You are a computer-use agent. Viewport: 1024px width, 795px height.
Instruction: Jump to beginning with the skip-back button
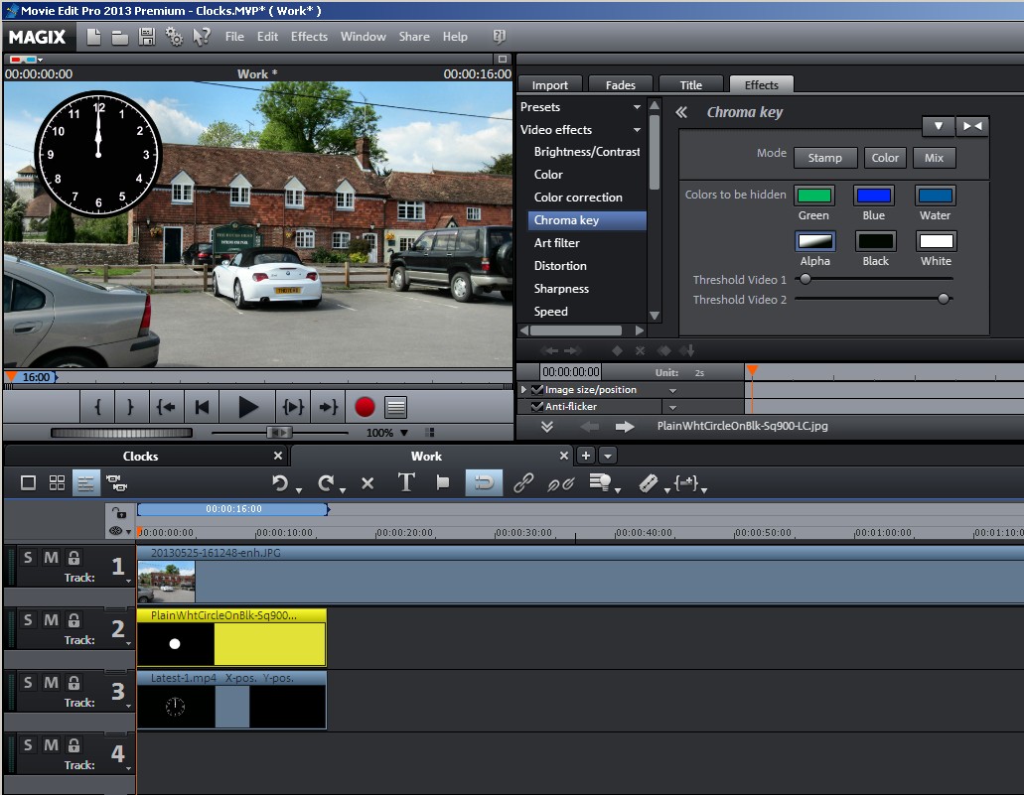pos(203,407)
